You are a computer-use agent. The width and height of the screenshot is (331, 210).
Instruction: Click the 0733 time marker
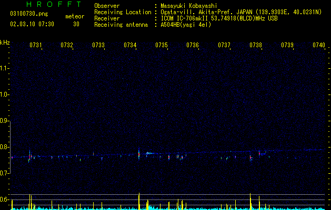pos(98,45)
